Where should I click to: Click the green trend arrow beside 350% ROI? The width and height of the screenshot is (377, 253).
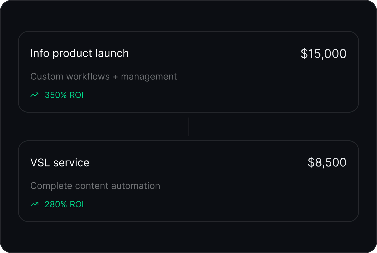[x=35, y=95]
